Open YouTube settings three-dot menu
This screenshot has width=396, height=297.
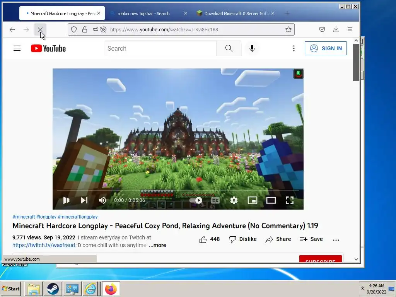click(294, 48)
